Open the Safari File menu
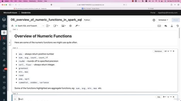 12,1
